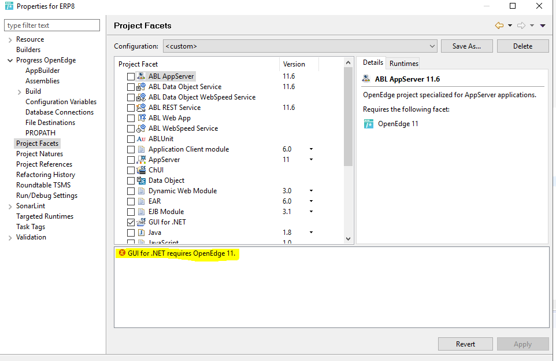Select Project Natures in the tree
This screenshot has height=361, width=556.
pos(39,154)
